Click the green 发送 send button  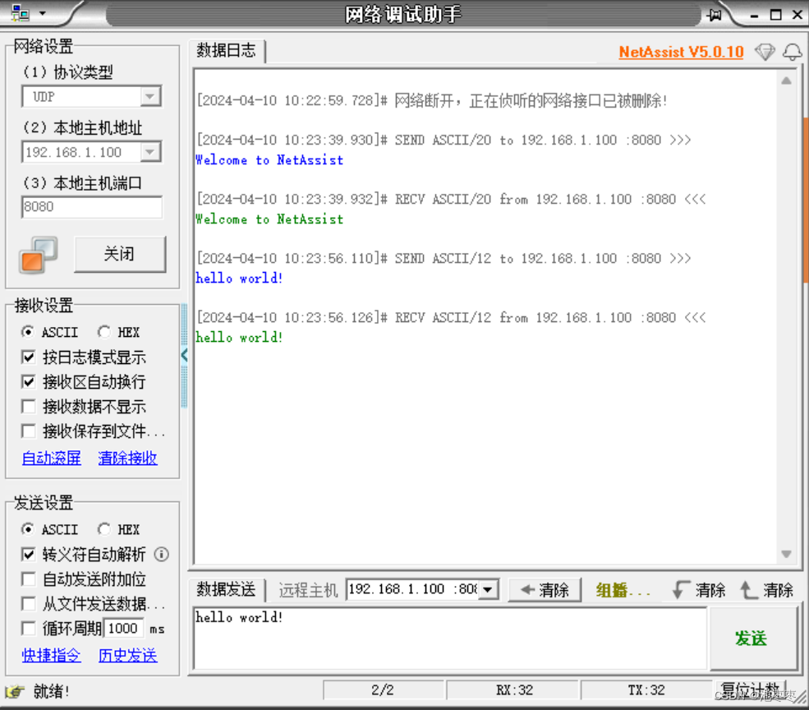point(752,639)
